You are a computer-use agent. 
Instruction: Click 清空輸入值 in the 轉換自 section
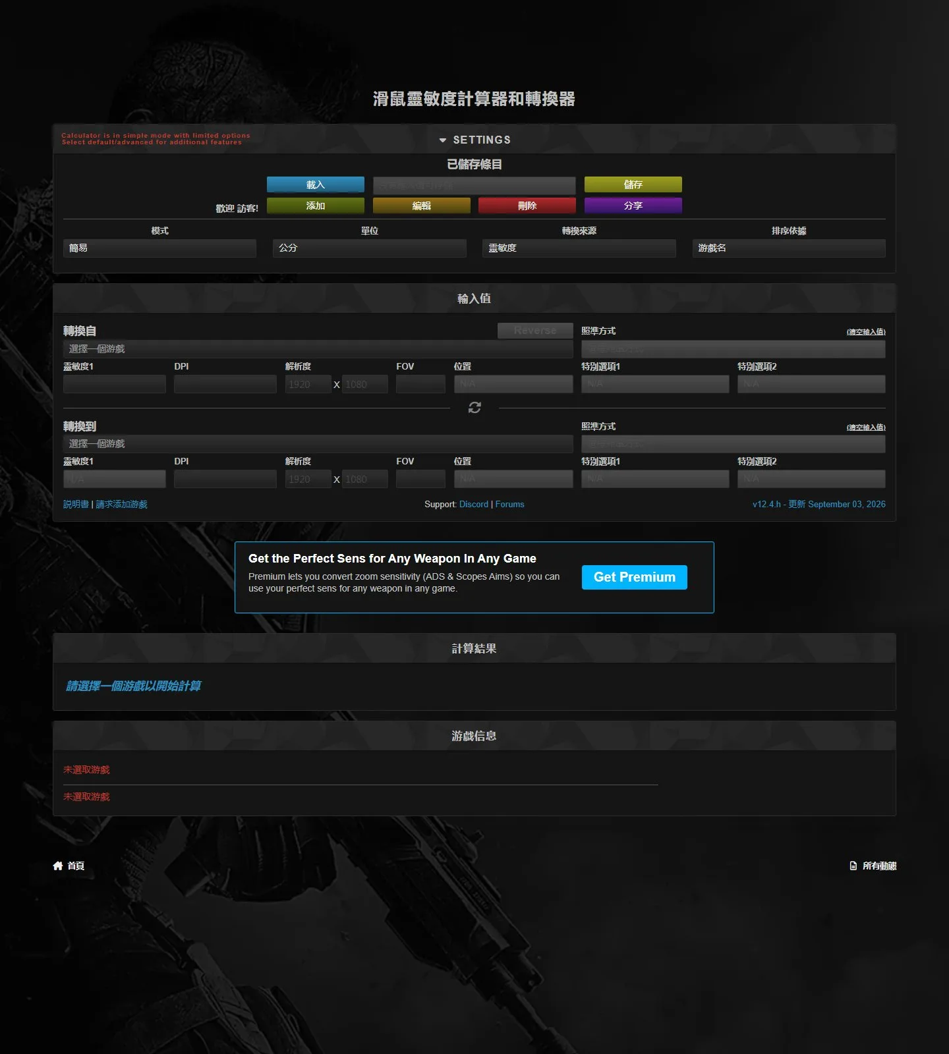[866, 332]
